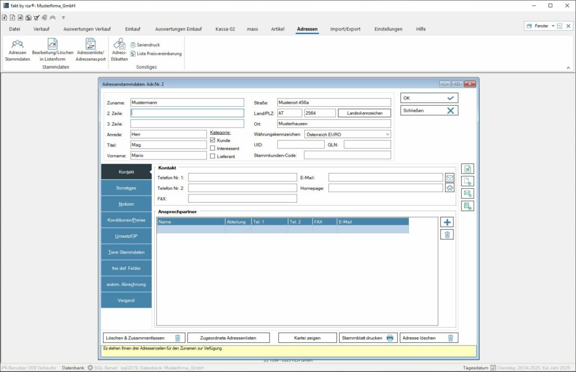The width and height of the screenshot is (576, 372).
Task: Switch to the Notizen tab
Action: coord(126,204)
